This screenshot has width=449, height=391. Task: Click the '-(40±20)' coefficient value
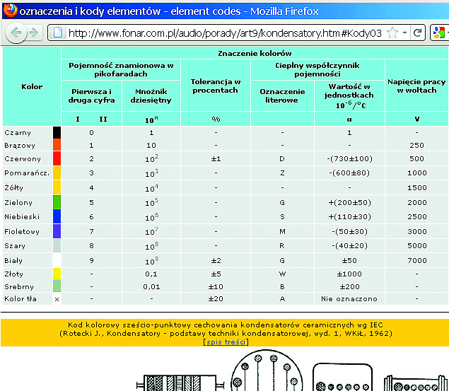(349, 245)
